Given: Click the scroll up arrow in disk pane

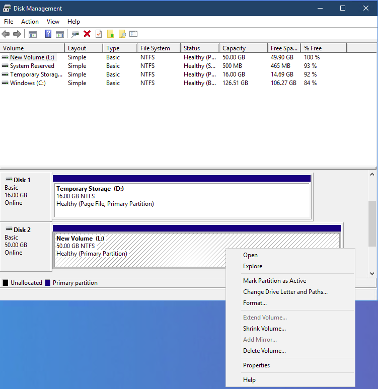Looking at the screenshot, I should (x=372, y=175).
